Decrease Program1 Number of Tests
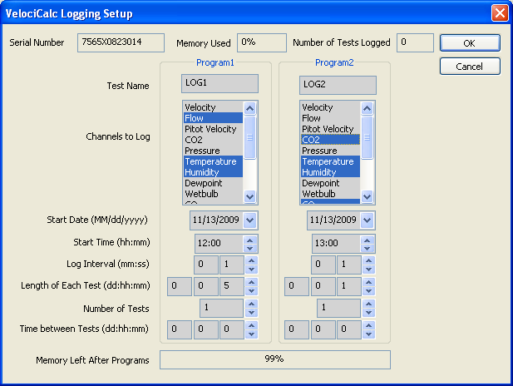 point(251,312)
